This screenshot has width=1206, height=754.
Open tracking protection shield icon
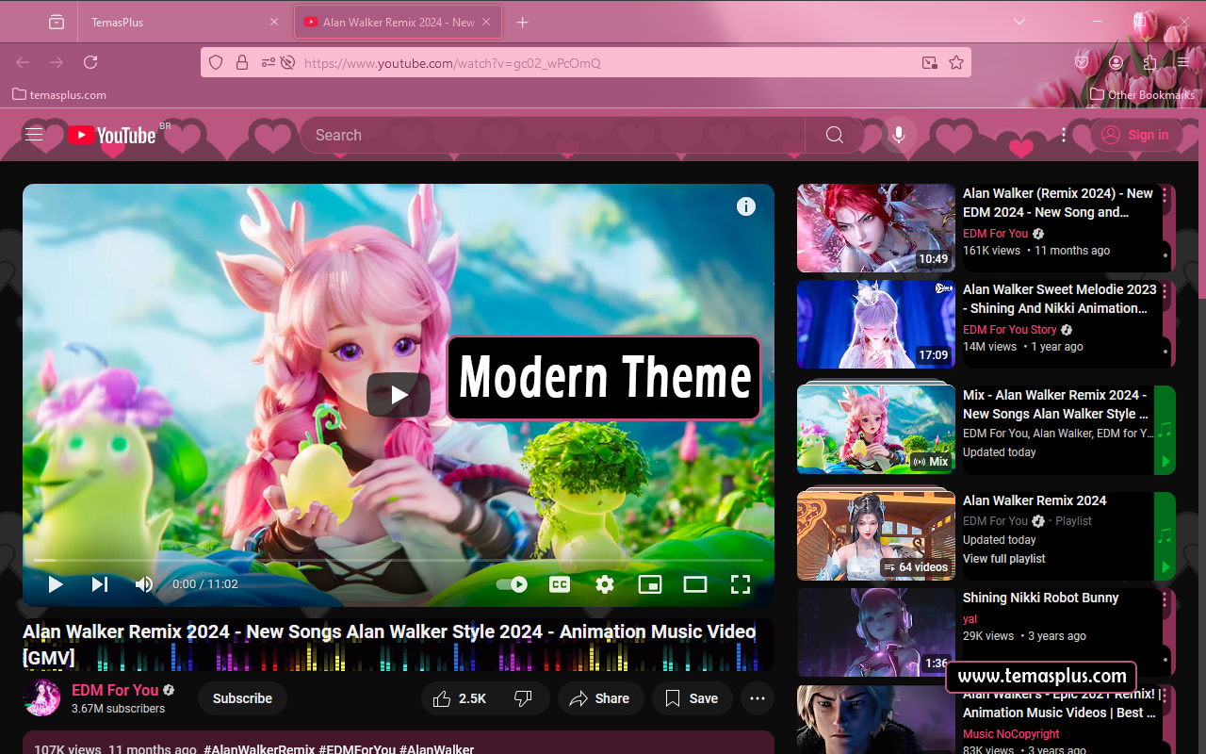[x=216, y=63]
